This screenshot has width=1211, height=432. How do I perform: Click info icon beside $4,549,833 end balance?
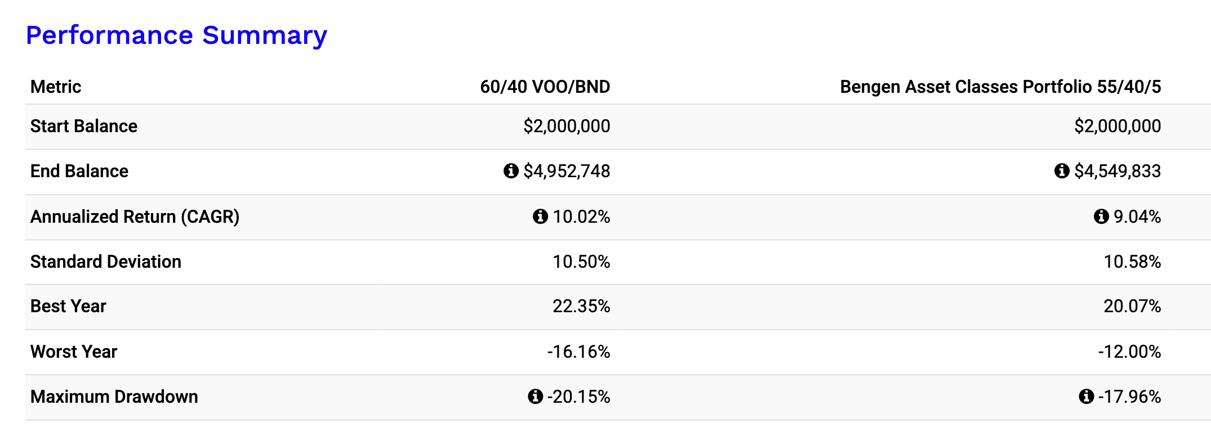coord(1062,170)
